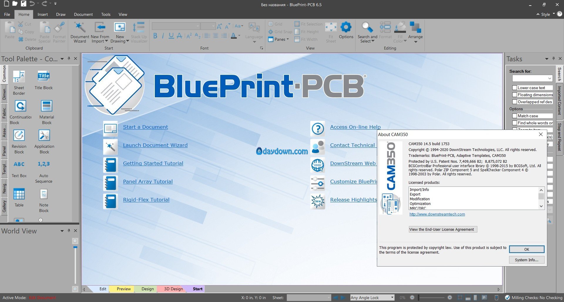Viewport: 564px width, 302px height.
Task: Enable the Lower case text checkbox
Action: [515, 88]
